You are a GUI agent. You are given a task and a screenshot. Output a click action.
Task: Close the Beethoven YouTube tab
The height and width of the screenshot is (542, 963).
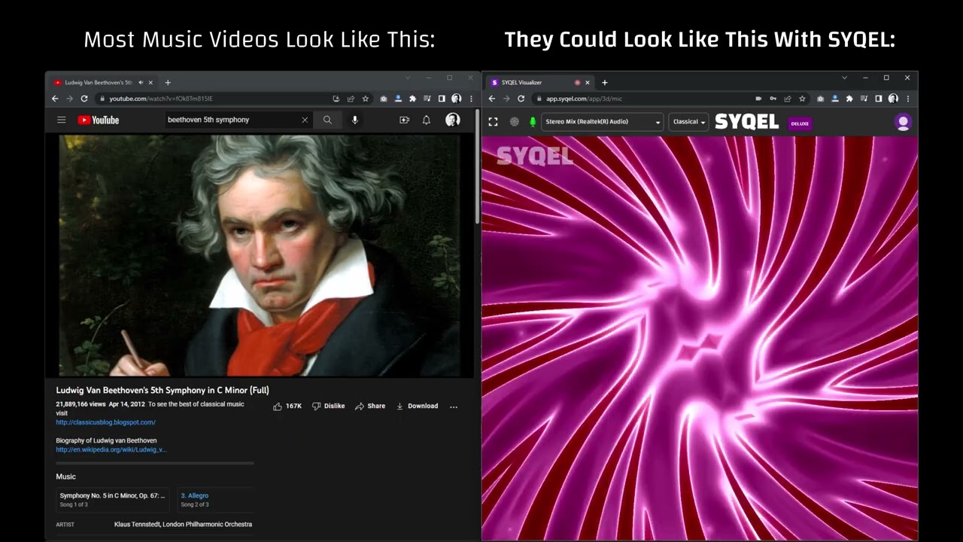point(150,82)
